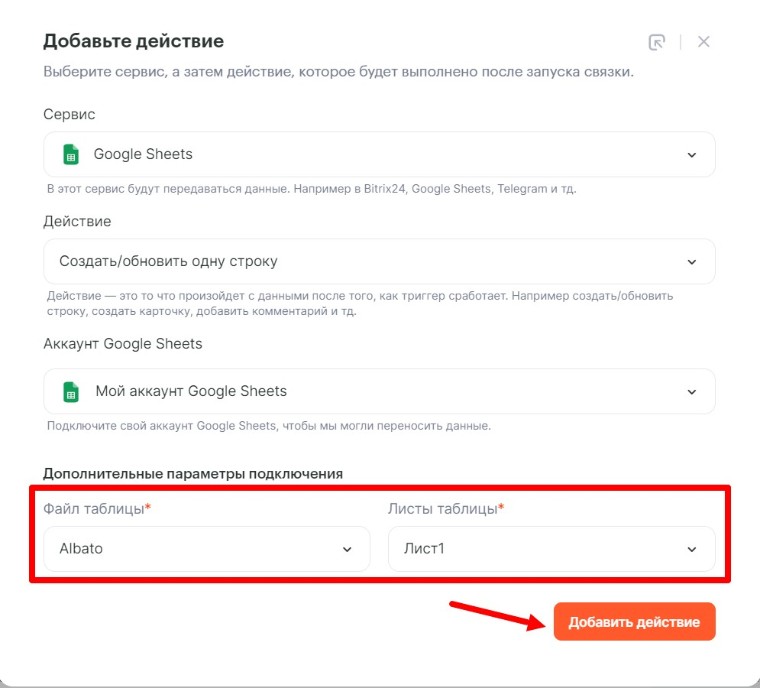Expand the Действие dropdown chevron
760x688 pixels.
pyautogui.click(x=692, y=262)
